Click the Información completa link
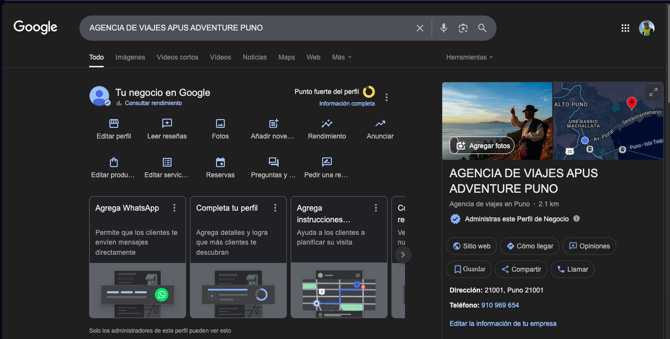Viewport: 670px width, 339px height. (x=347, y=104)
